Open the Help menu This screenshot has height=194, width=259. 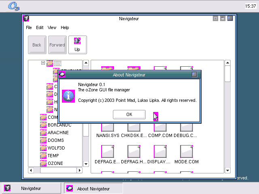coord(65,27)
